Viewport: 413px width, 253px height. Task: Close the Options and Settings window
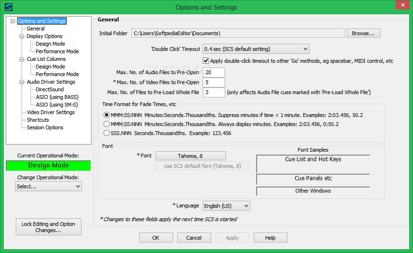[403, 5]
